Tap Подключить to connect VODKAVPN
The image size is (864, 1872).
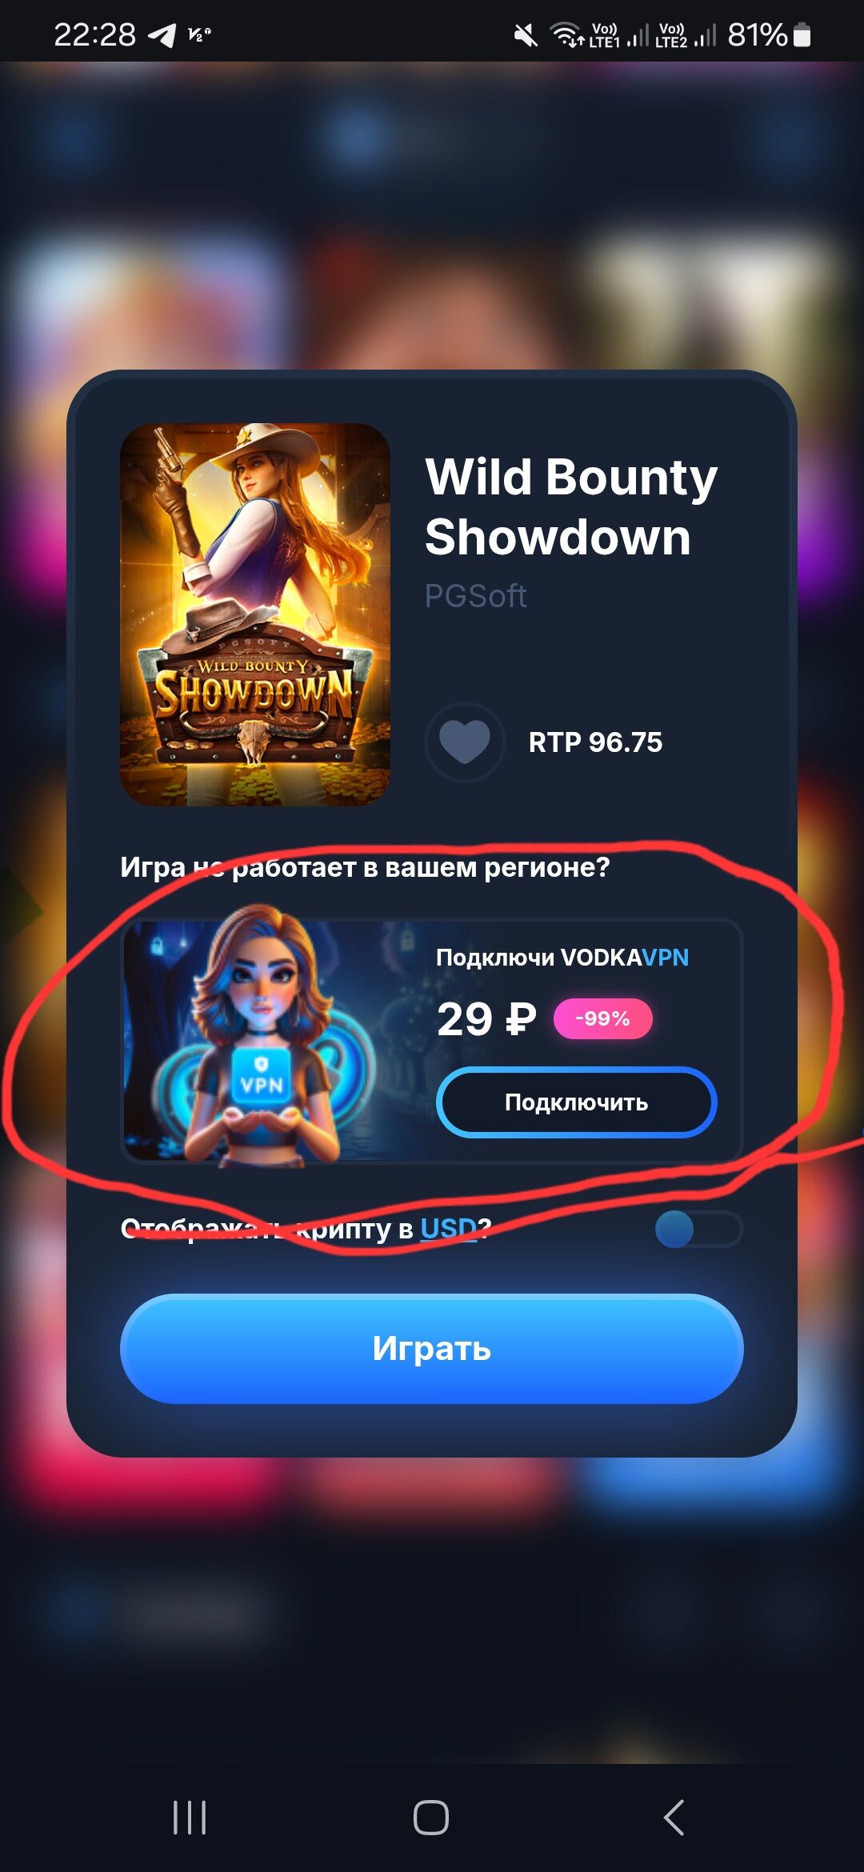[576, 1102]
